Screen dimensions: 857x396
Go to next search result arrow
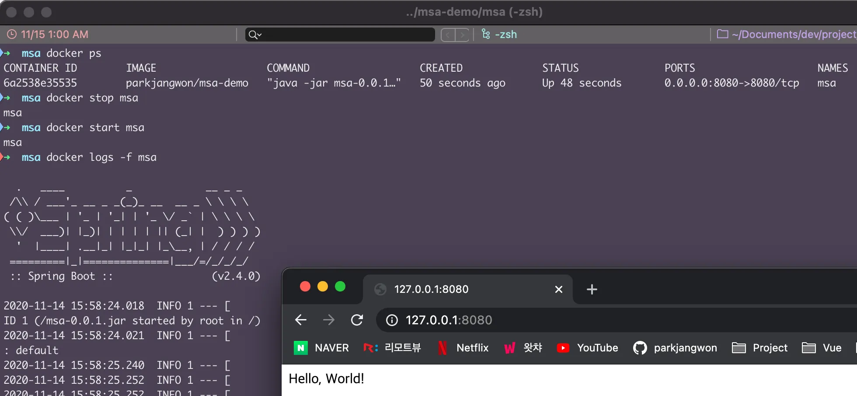coord(462,35)
